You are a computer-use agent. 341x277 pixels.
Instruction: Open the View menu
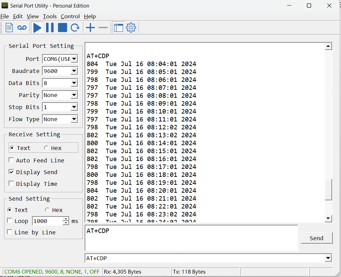[33, 17]
